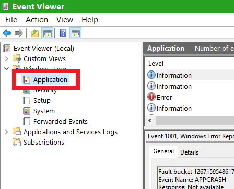
Task: Switch to the Details tab
Action: pyautogui.click(x=189, y=152)
